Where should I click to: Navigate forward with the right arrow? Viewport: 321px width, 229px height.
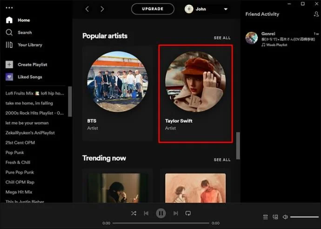click(x=102, y=9)
